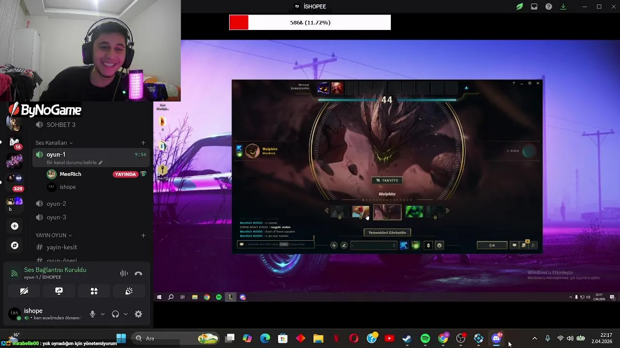Click the Çık quit button
The height and width of the screenshot is (348, 620).
click(492, 245)
